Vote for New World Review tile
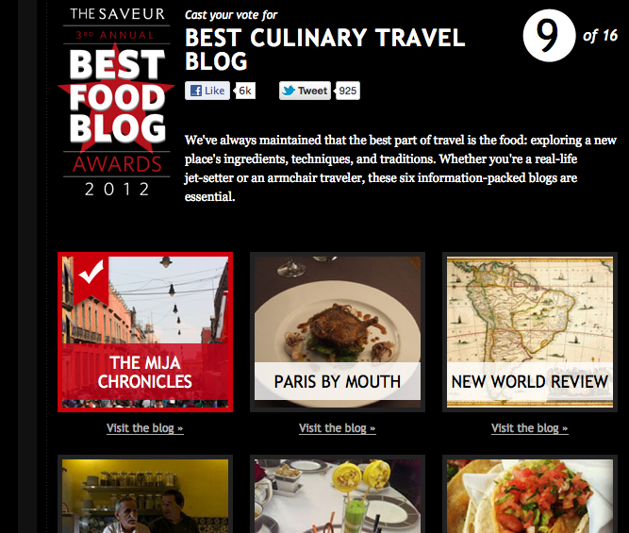Viewport: 629px width, 533px height. click(530, 332)
